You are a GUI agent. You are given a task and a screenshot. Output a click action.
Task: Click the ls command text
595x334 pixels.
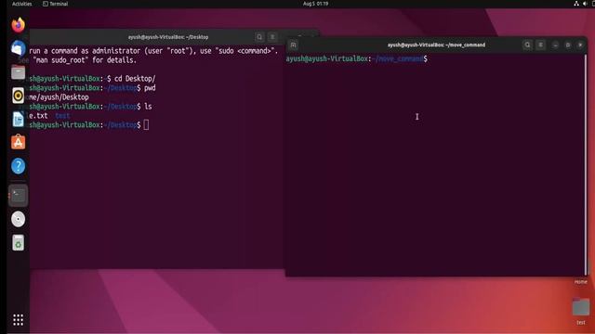(x=148, y=107)
